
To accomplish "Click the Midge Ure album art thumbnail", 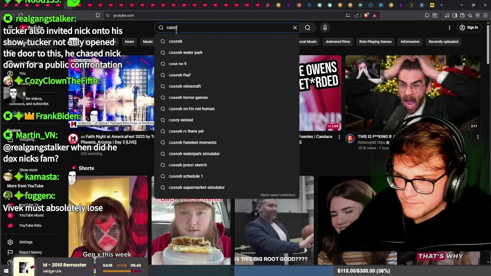I will point(24,267).
